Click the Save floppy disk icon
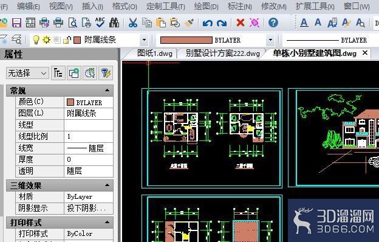379x242 pixels. coord(16,23)
